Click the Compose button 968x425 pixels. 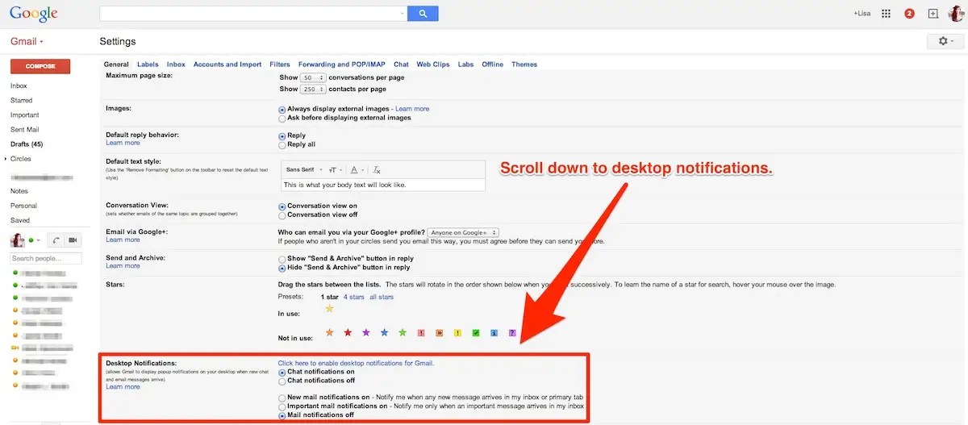pyautogui.click(x=40, y=66)
